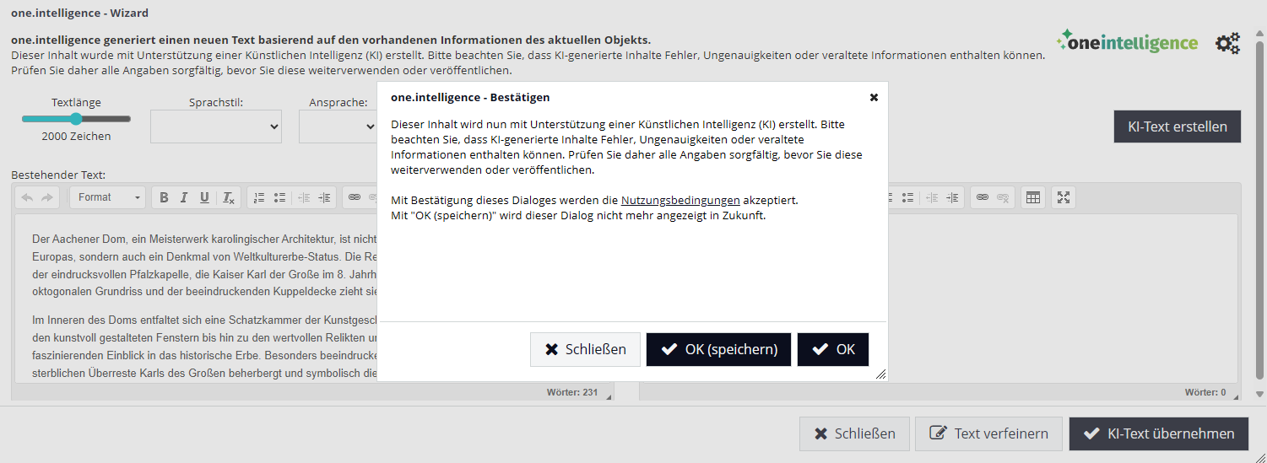Click the Textlänge slider handle
1267x463 pixels.
pyautogui.click(x=76, y=119)
